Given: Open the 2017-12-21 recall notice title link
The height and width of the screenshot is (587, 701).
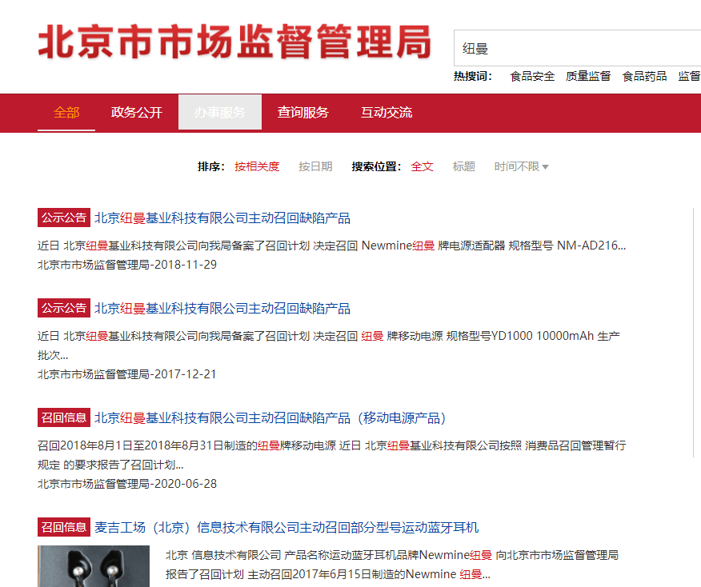Looking at the screenshot, I should click(222, 308).
